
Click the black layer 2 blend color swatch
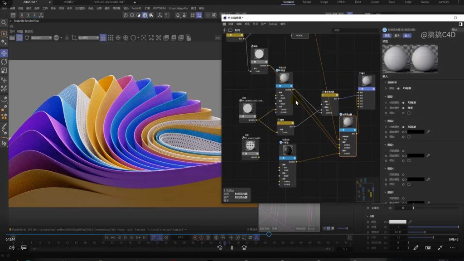tap(416, 132)
